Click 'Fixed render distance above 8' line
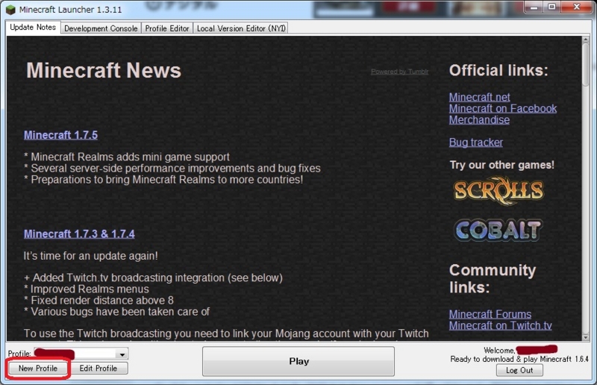The height and width of the screenshot is (385, 597). click(99, 301)
